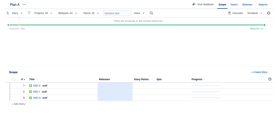Sort by the Title column
The width and height of the screenshot is (278, 117).
click(x=33, y=79)
